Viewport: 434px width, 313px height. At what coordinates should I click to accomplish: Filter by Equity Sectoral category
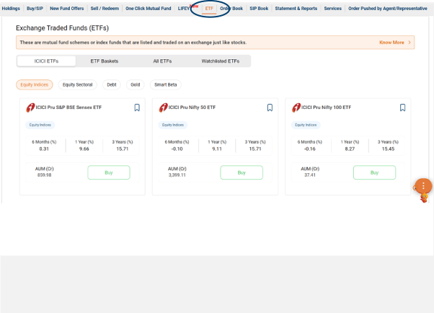(x=77, y=84)
